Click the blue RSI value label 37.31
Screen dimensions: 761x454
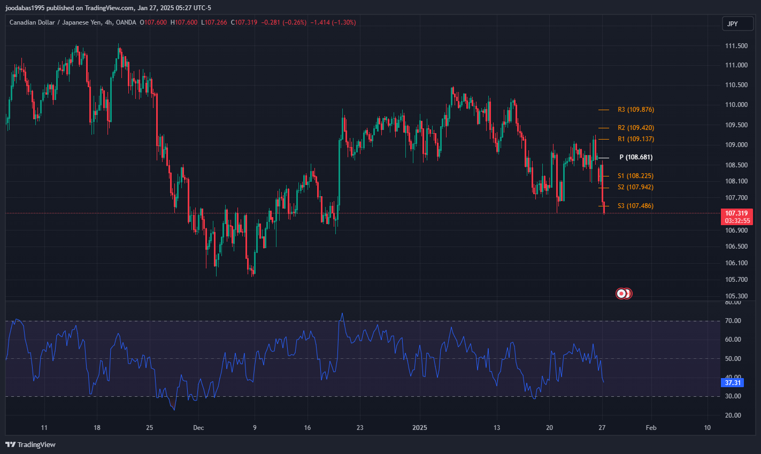click(733, 383)
